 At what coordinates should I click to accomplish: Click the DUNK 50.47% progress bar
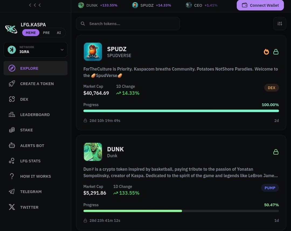coord(181,211)
